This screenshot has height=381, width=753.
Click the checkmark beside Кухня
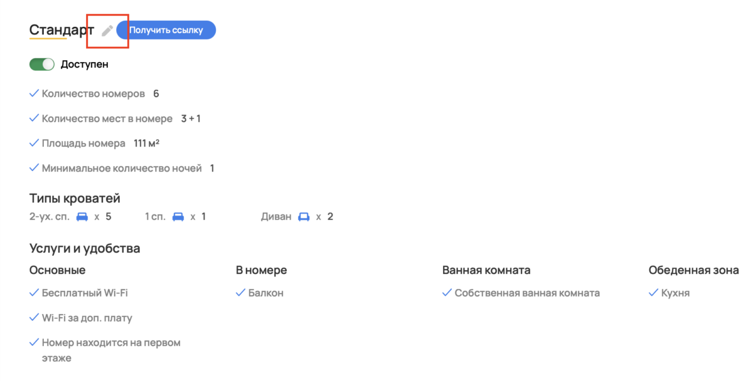pos(654,293)
